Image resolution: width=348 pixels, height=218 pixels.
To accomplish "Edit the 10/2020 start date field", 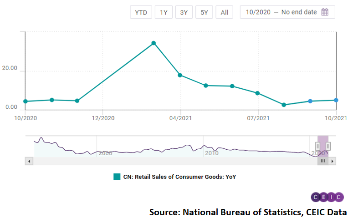I will click(x=258, y=12).
